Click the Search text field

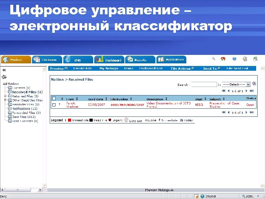click(x=204, y=84)
